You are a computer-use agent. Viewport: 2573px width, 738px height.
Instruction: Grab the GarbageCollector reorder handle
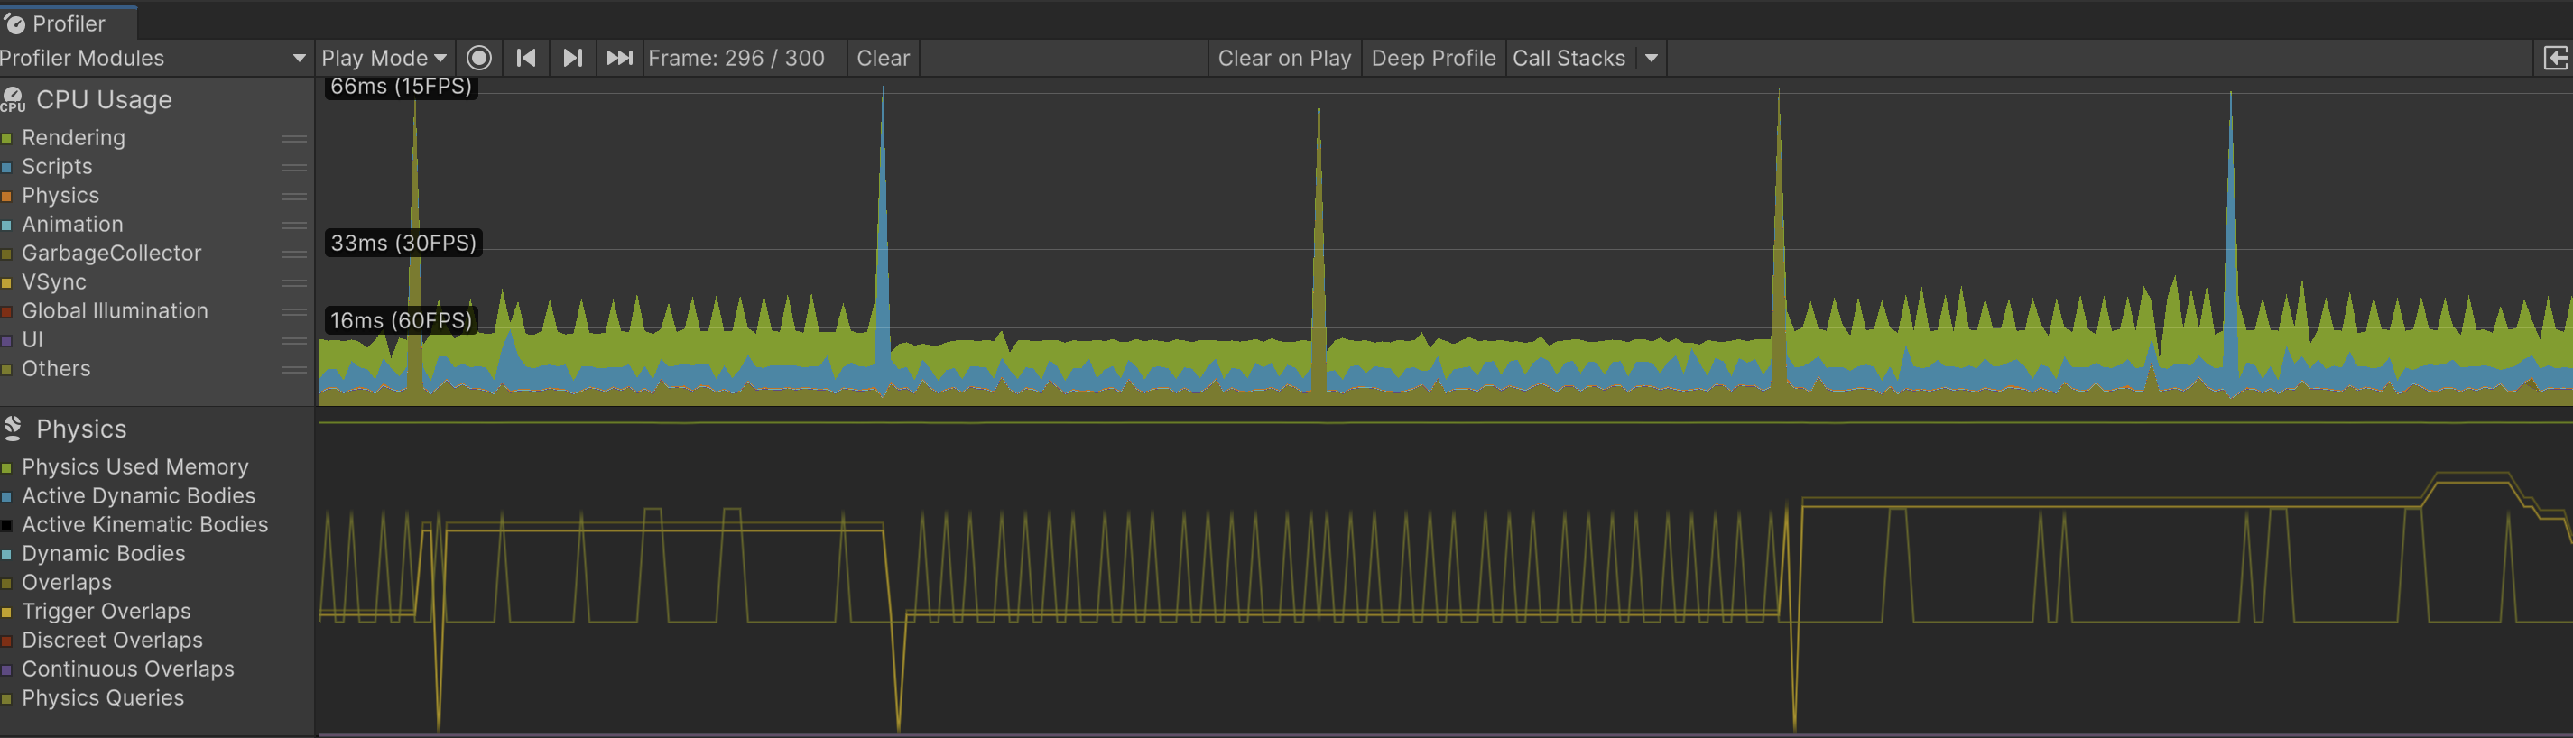point(293,254)
